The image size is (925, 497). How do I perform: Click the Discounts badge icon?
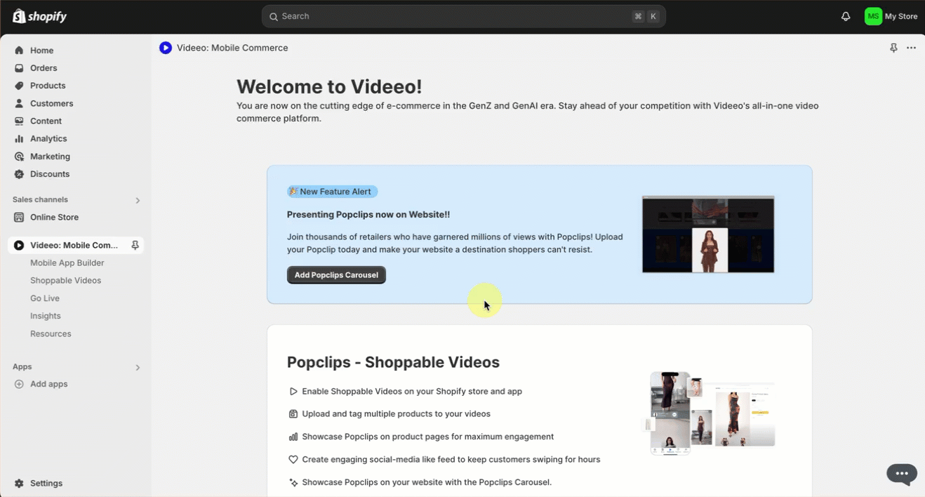pyautogui.click(x=19, y=174)
